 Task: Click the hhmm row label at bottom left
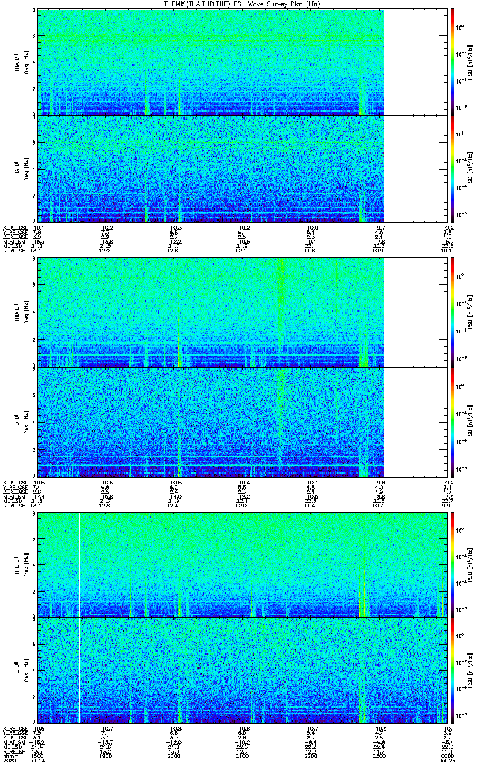10,756
